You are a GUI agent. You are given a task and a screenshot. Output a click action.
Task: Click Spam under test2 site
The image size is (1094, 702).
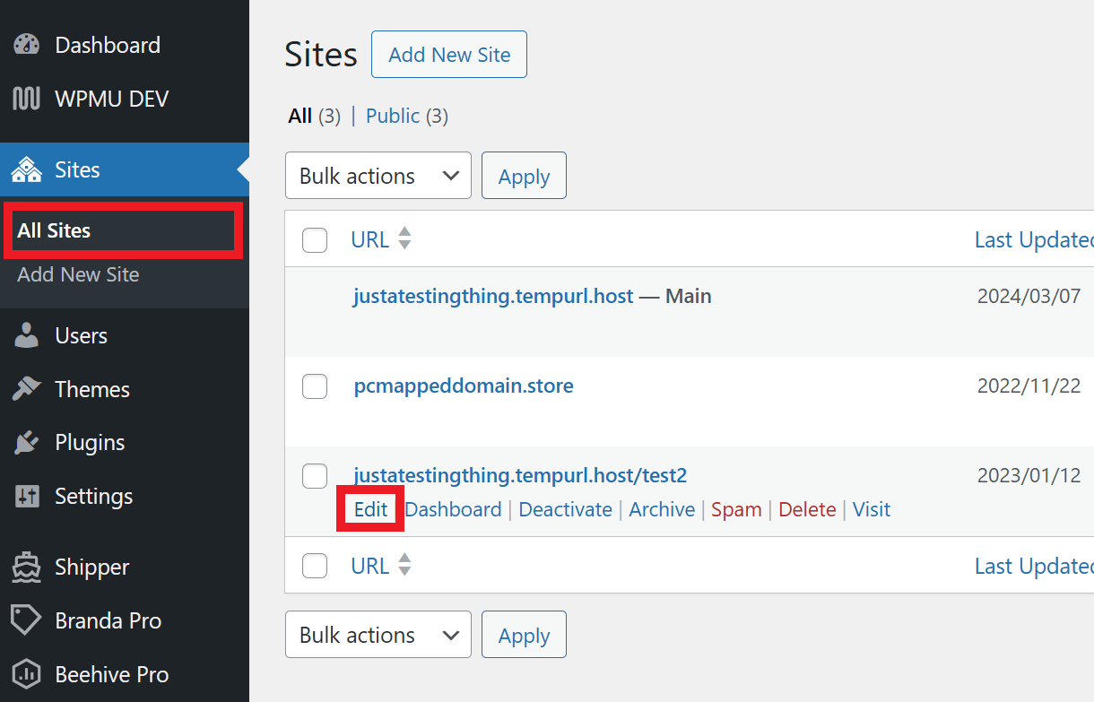point(736,509)
